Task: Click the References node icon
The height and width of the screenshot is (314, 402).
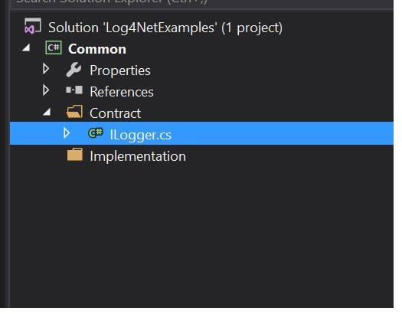Action: [74, 90]
